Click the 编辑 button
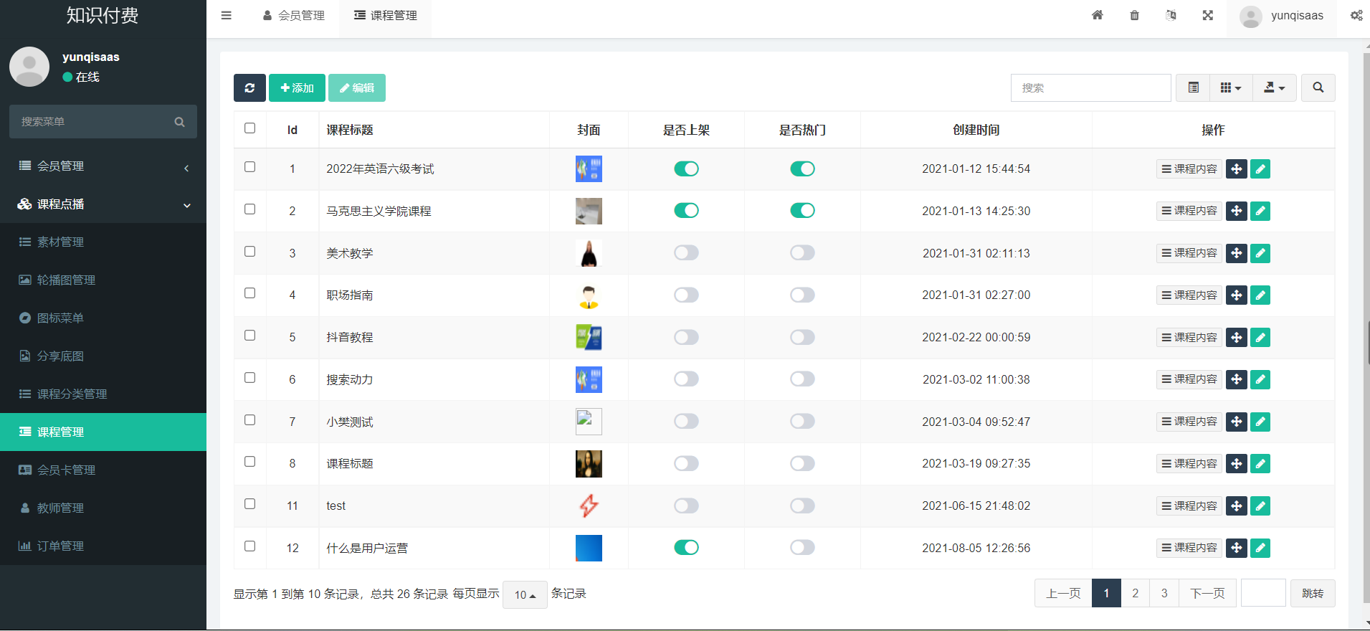 click(x=356, y=87)
